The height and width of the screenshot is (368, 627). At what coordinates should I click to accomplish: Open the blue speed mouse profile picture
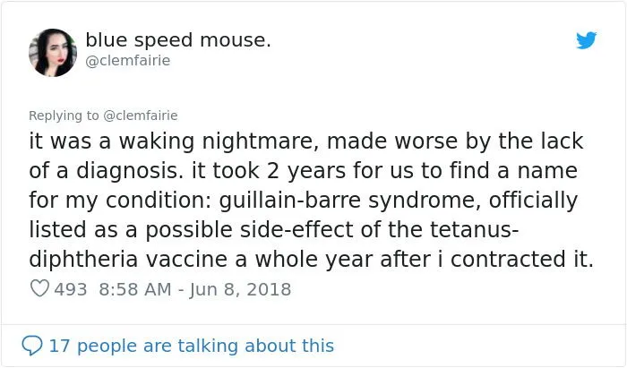pyautogui.click(x=53, y=52)
